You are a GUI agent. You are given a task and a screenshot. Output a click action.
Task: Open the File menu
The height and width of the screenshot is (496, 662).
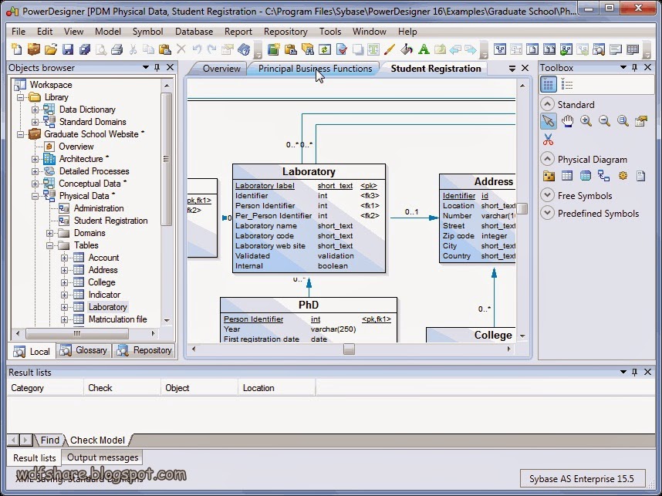click(x=19, y=31)
